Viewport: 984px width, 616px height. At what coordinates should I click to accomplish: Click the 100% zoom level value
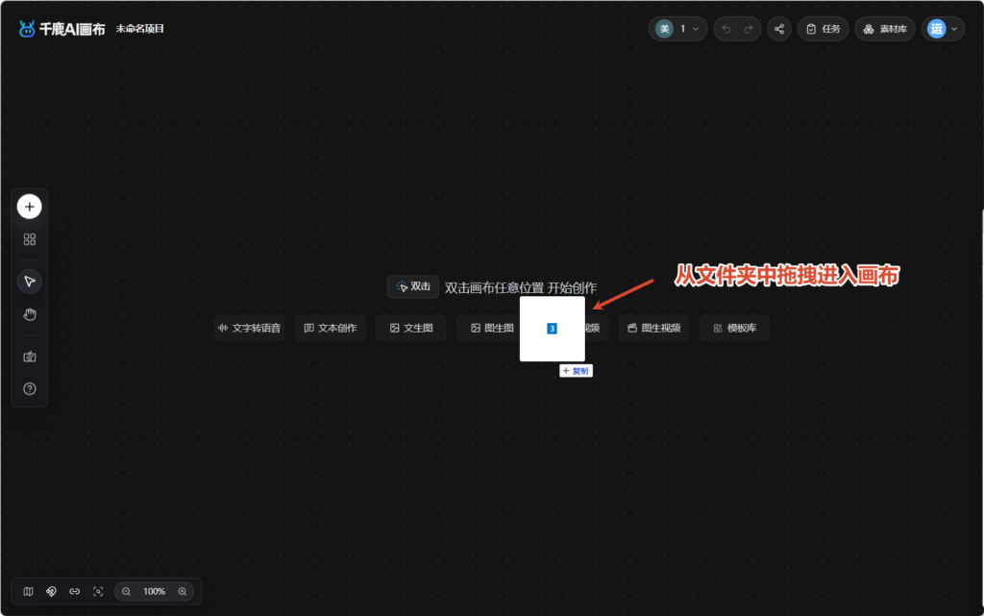154,592
